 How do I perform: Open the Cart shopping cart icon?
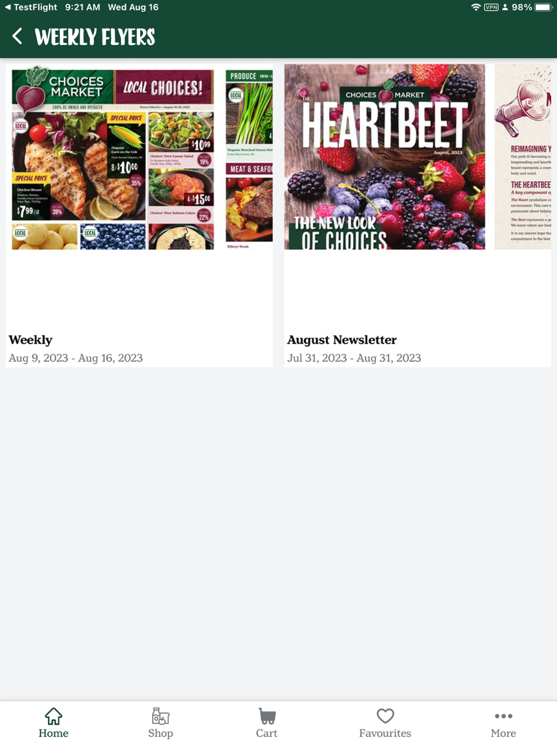267,716
